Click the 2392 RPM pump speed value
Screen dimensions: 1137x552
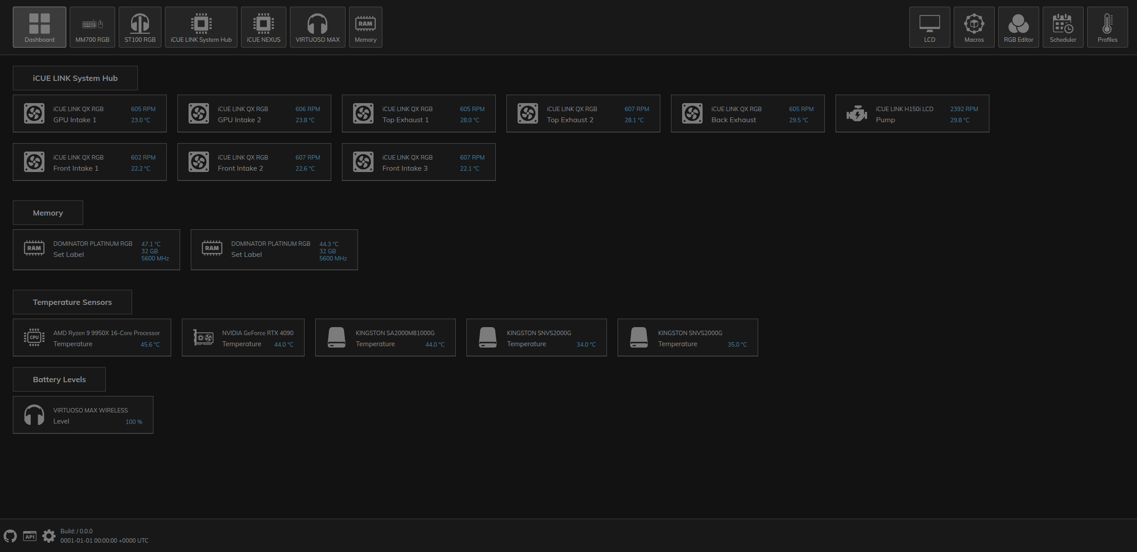(x=964, y=109)
